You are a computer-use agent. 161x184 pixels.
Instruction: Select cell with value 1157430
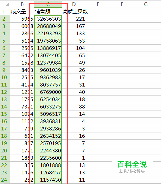[48, 180]
